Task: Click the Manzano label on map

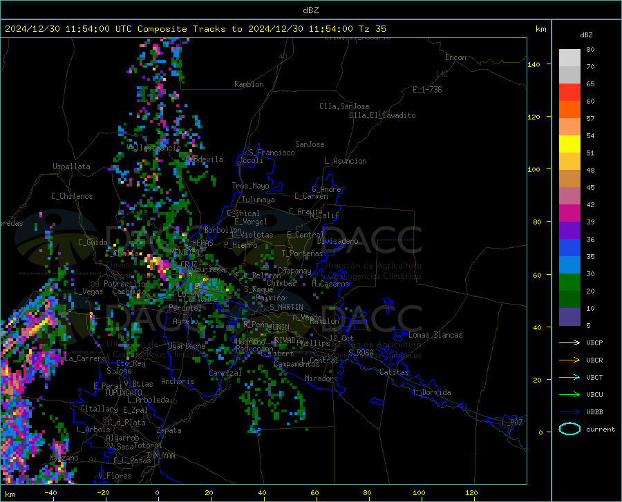Action: [64, 458]
